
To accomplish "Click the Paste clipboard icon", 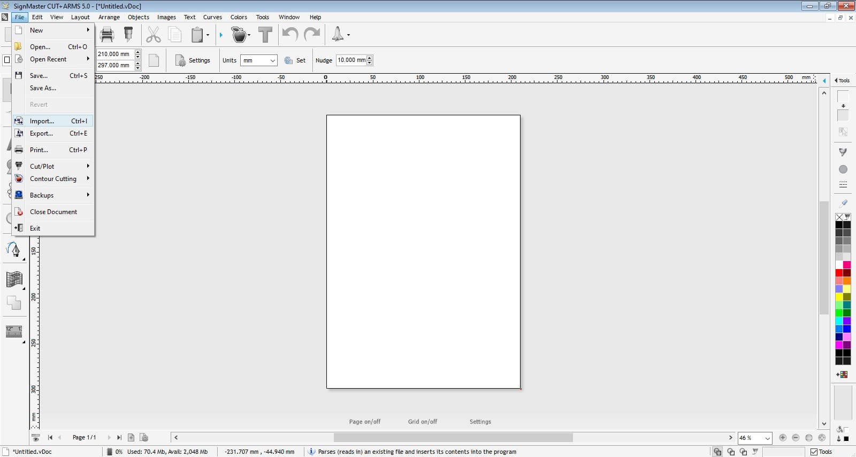I will [197, 35].
